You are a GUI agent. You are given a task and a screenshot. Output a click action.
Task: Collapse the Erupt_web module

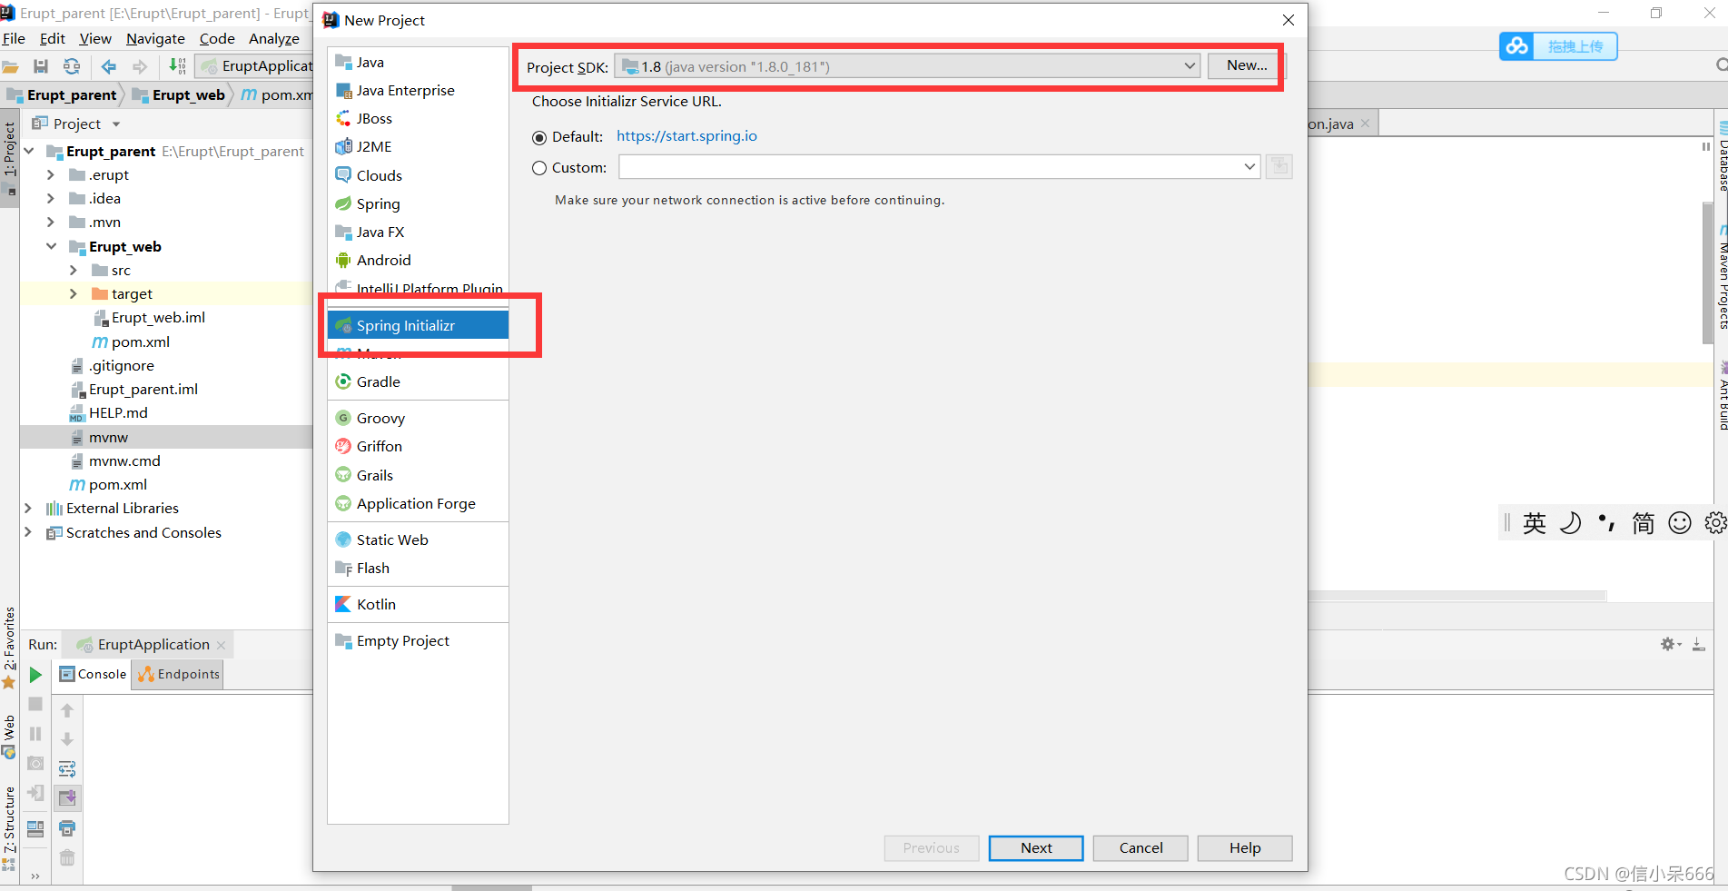[x=51, y=246]
